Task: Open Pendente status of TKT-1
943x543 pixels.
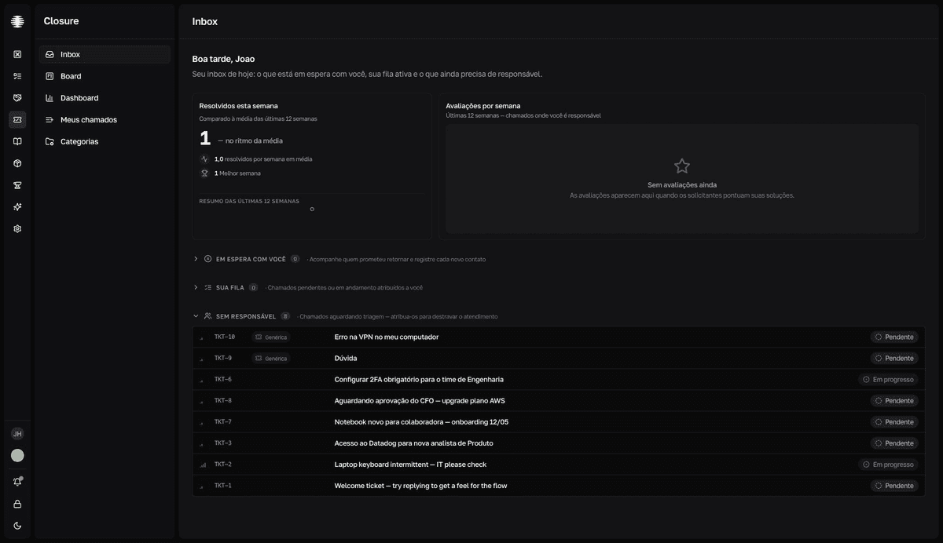Action: tap(894, 486)
